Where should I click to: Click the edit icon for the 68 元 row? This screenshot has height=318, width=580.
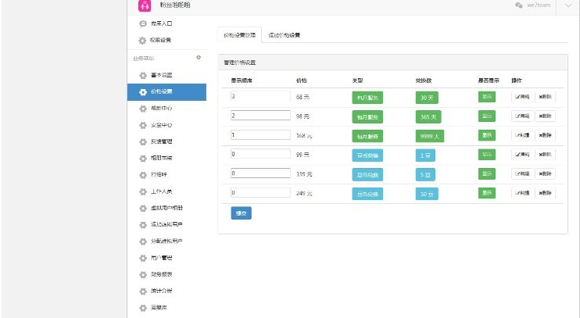click(x=522, y=97)
